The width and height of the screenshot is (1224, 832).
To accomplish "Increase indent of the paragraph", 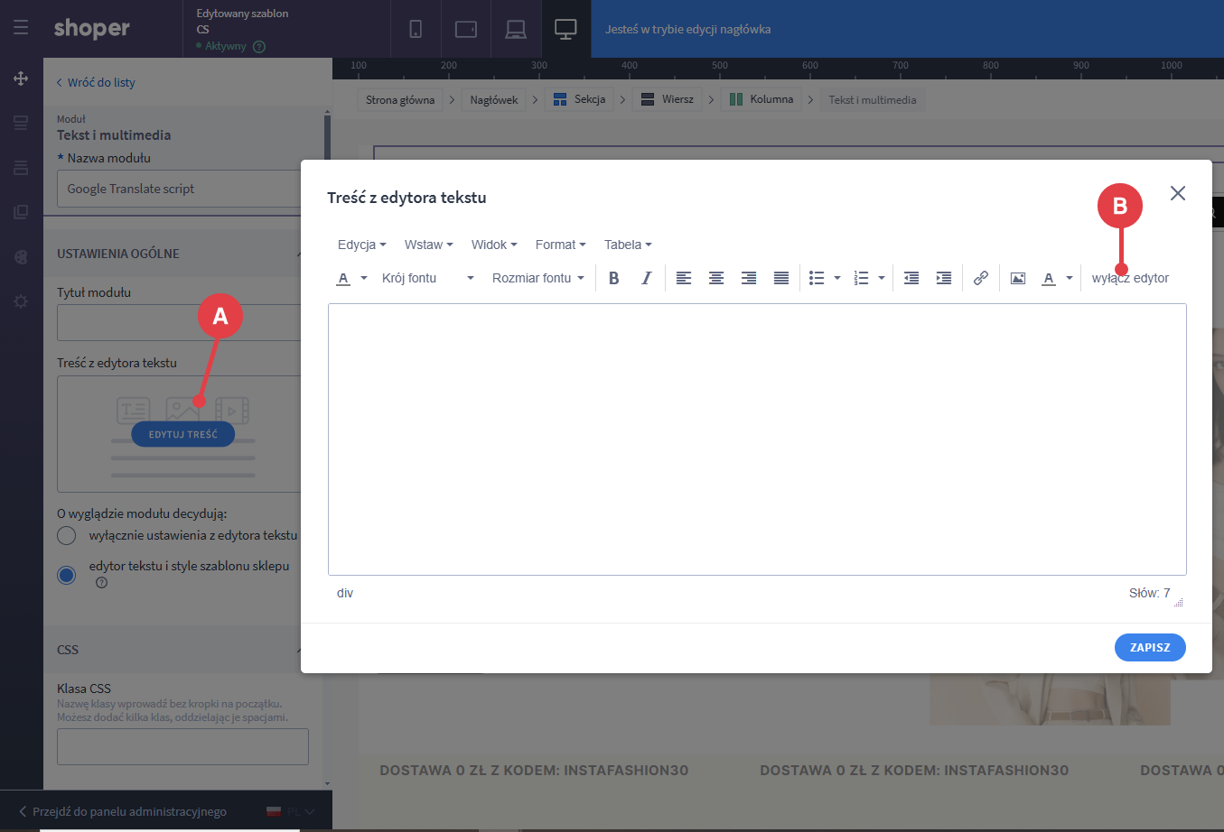I will click(x=944, y=278).
